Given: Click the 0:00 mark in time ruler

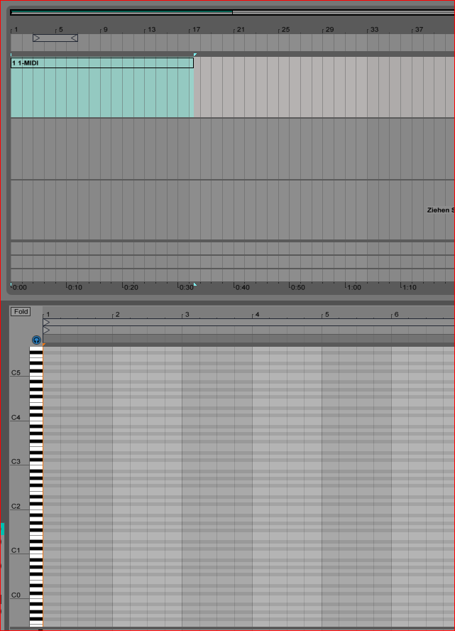Looking at the screenshot, I should tap(20, 287).
